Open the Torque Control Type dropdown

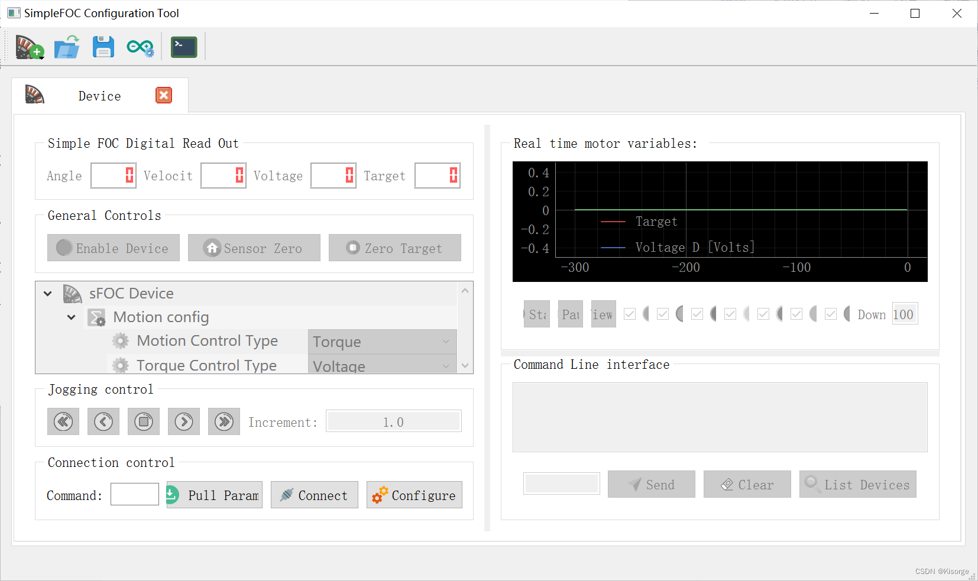tap(382, 365)
